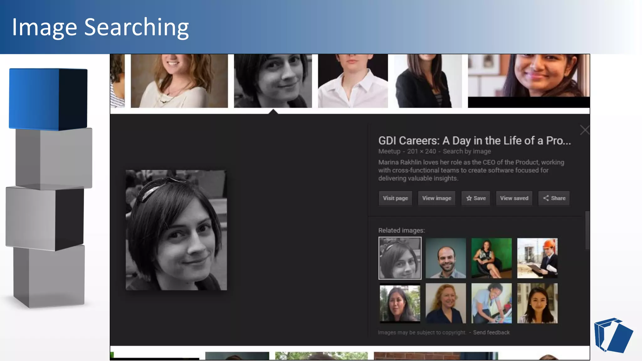
Task: Click the star icon on the Save button
Action: point(469,198)
